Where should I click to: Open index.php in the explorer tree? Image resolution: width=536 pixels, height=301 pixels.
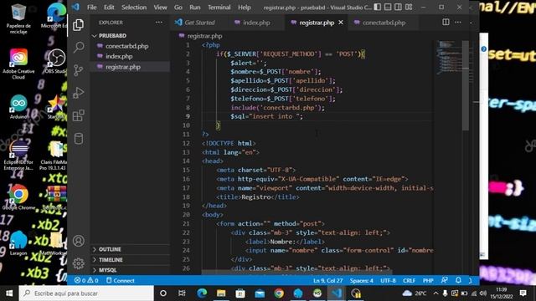[x=119, y=56]
